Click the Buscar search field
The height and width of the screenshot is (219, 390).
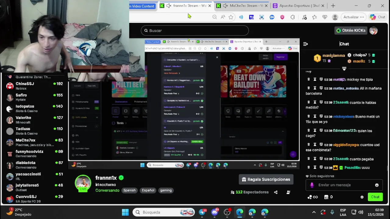[195, 30]
